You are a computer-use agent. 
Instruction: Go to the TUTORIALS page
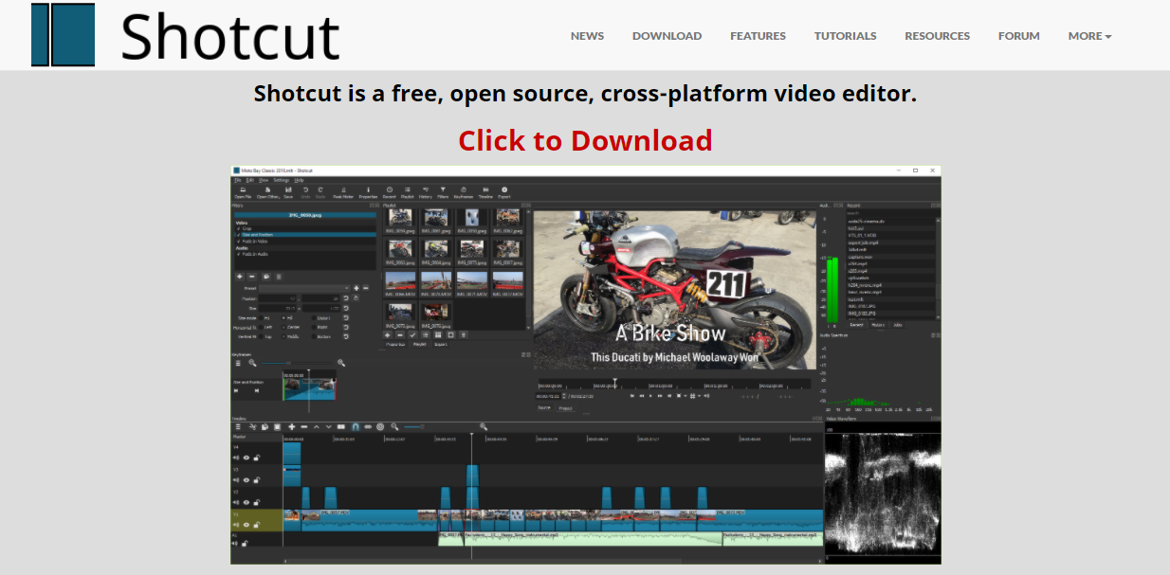[x=845, y=36]
